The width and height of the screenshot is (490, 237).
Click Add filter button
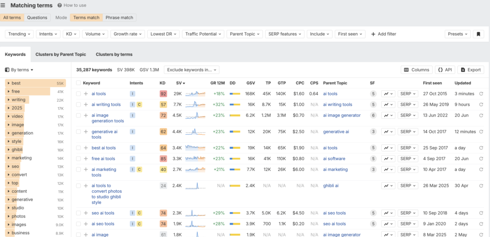(x=383, y=34)
